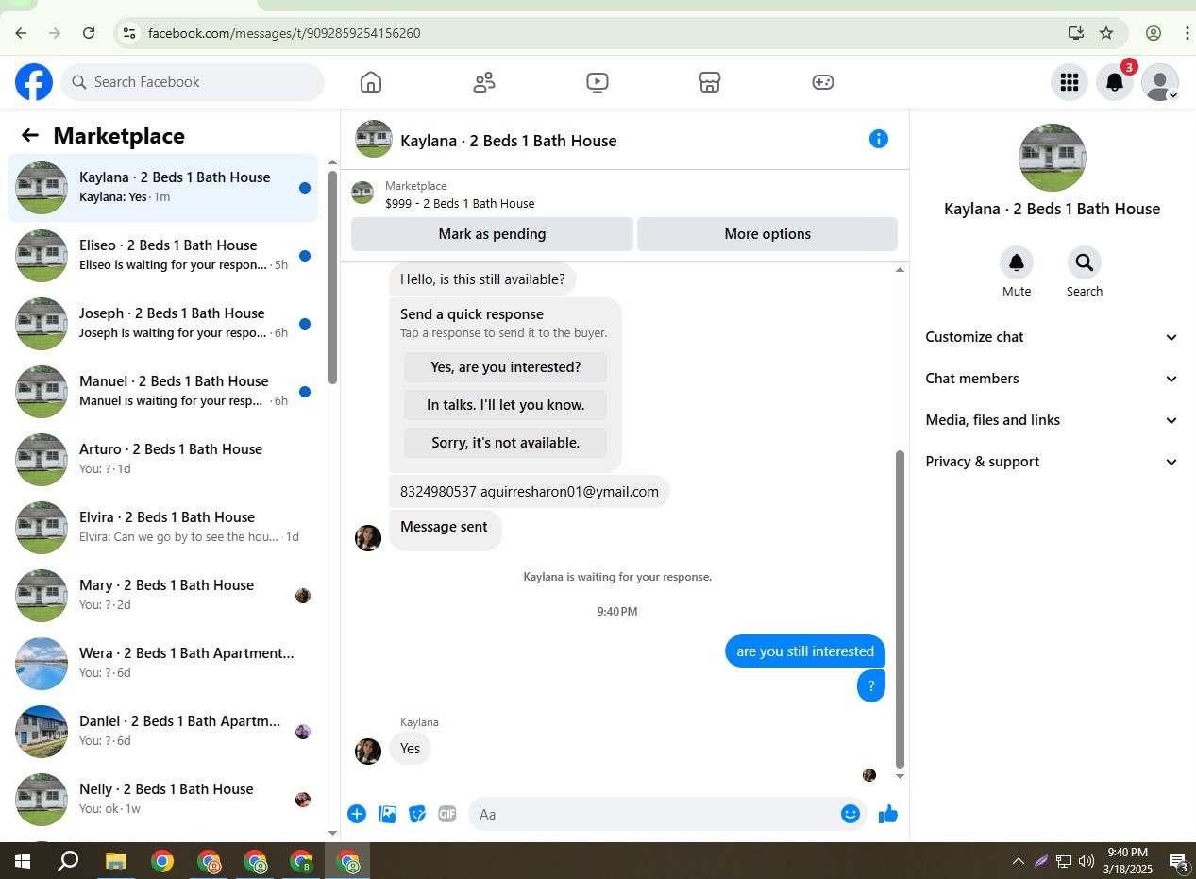
Task: Search in the Kaylana conversation
Action: (x=1085, y=262)
